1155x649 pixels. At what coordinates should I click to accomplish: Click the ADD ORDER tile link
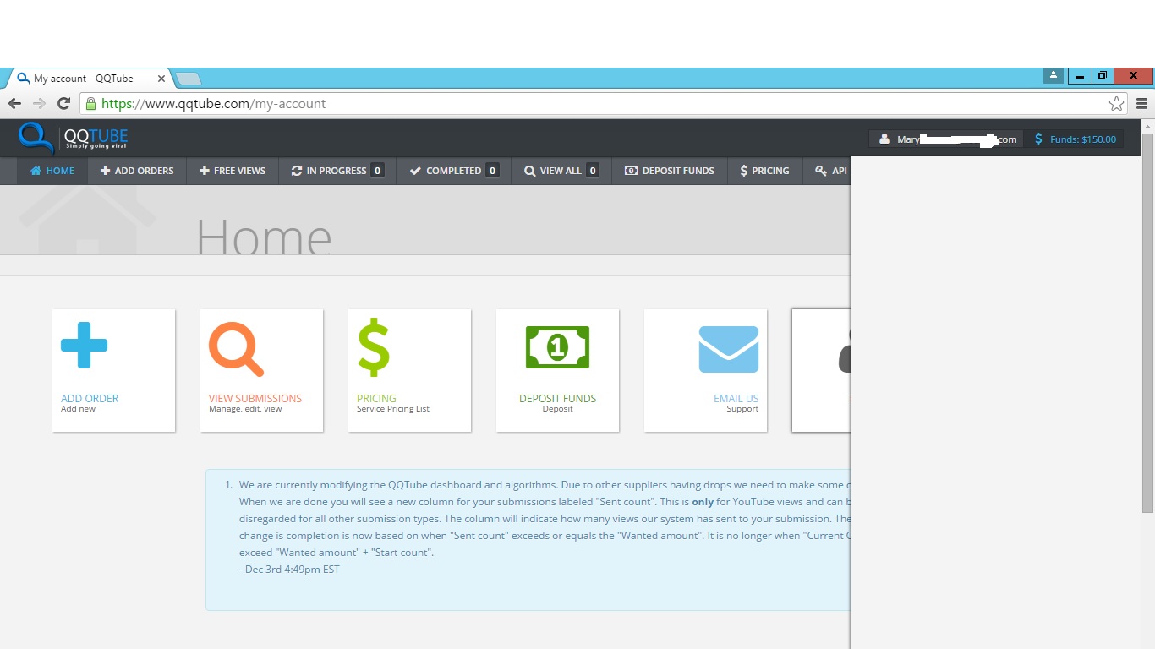[90, 398]
